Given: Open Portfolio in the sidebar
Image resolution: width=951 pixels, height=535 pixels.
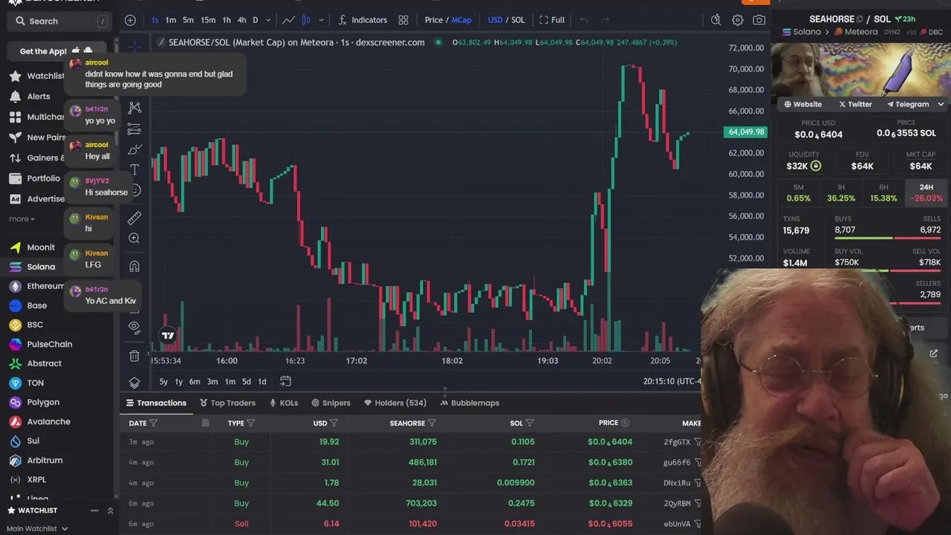Looking at the screenshot, I should point(34,178).
